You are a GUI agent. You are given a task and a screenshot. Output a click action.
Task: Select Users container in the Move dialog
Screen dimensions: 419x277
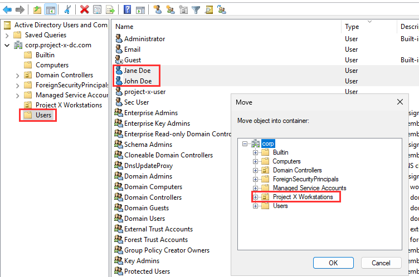[x=280, y=206]
